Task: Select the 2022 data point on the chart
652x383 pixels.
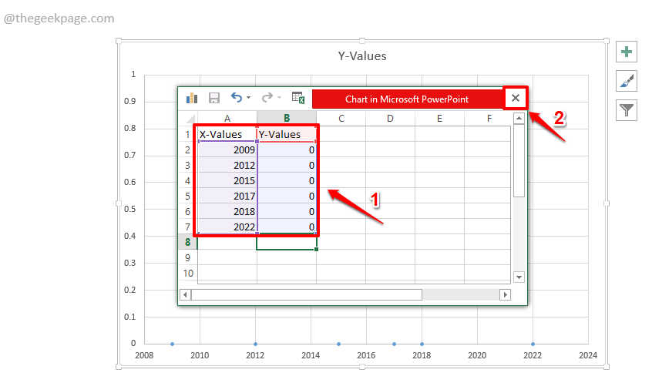Action: pyautogui.click(x=533, y=344)
